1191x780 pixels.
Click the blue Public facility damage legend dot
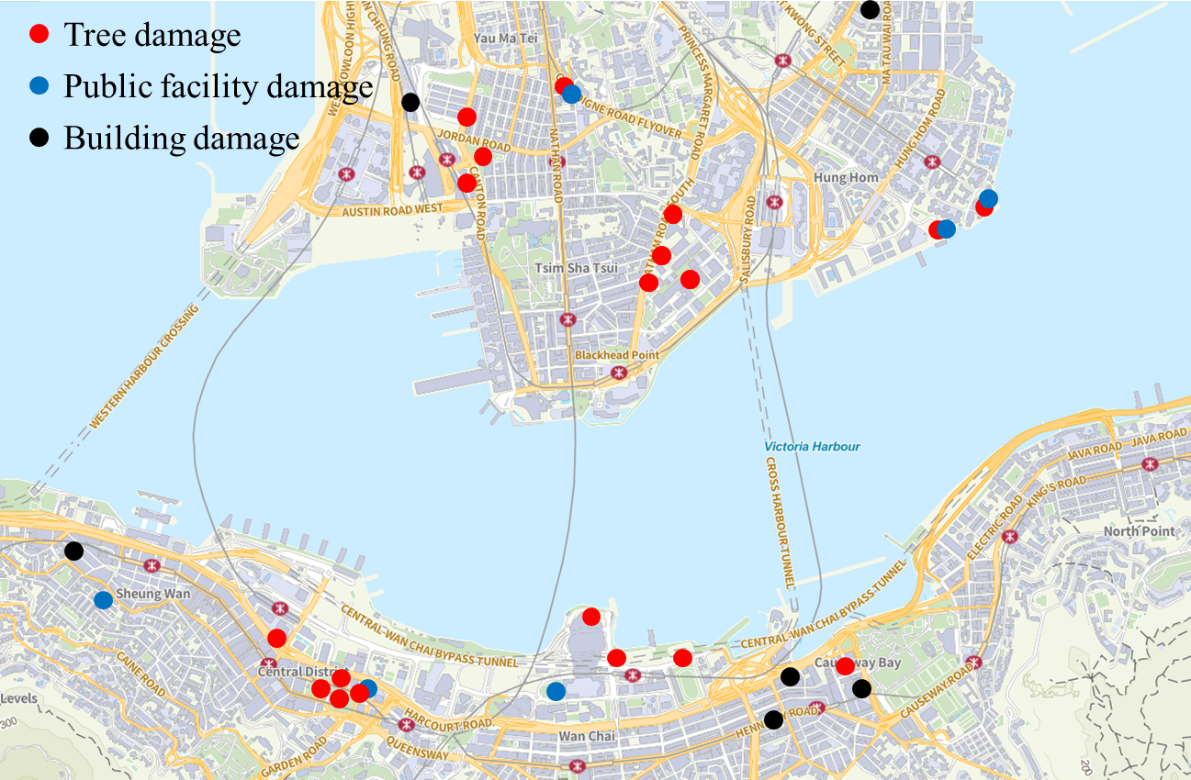(x=39, y=86)
